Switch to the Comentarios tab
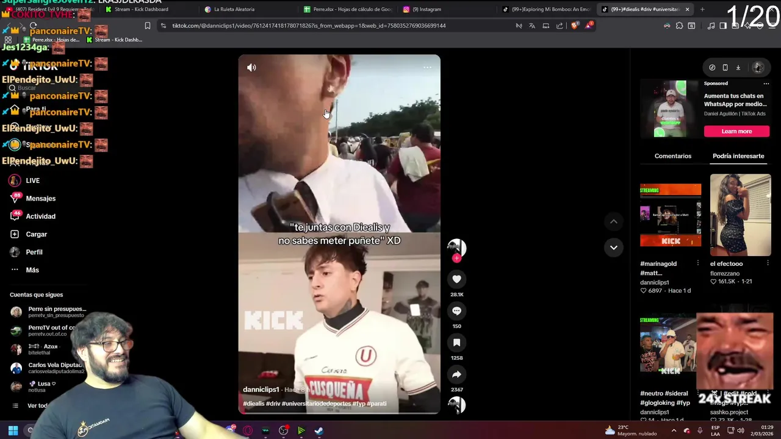The width and height of the screenshot is (781, 439). (x=673, y=156)
